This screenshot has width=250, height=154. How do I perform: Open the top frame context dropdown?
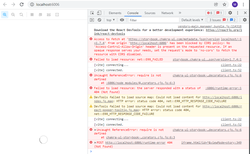(x=110, y=20)
